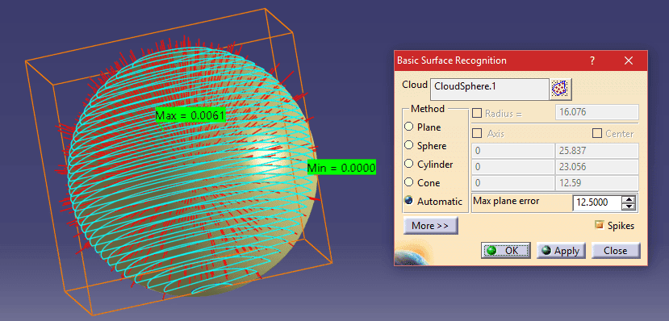
Task: Toggle the Spikes checkbox
Action: pyautogui.click(x=600, y=225)
